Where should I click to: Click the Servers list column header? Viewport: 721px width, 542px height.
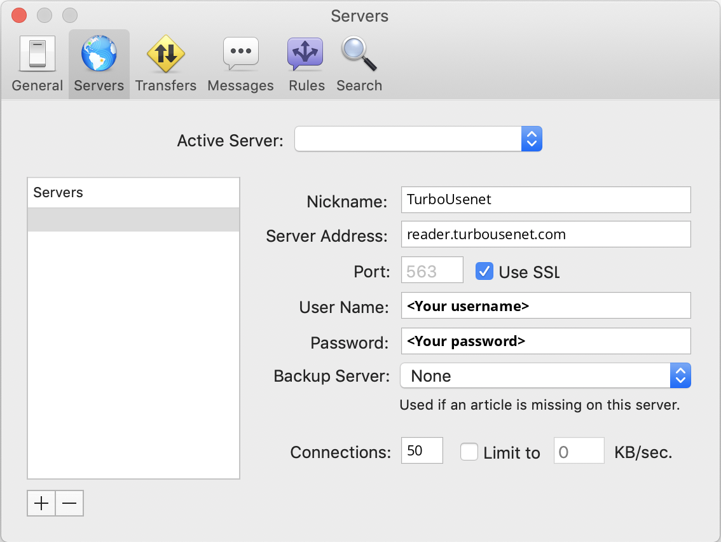tap(134, 193)
